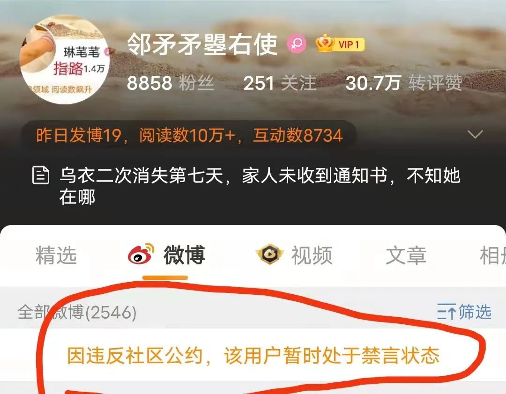Tap the document icon beside pinned note
506x394 pixels.
click(x=41, y=175)
